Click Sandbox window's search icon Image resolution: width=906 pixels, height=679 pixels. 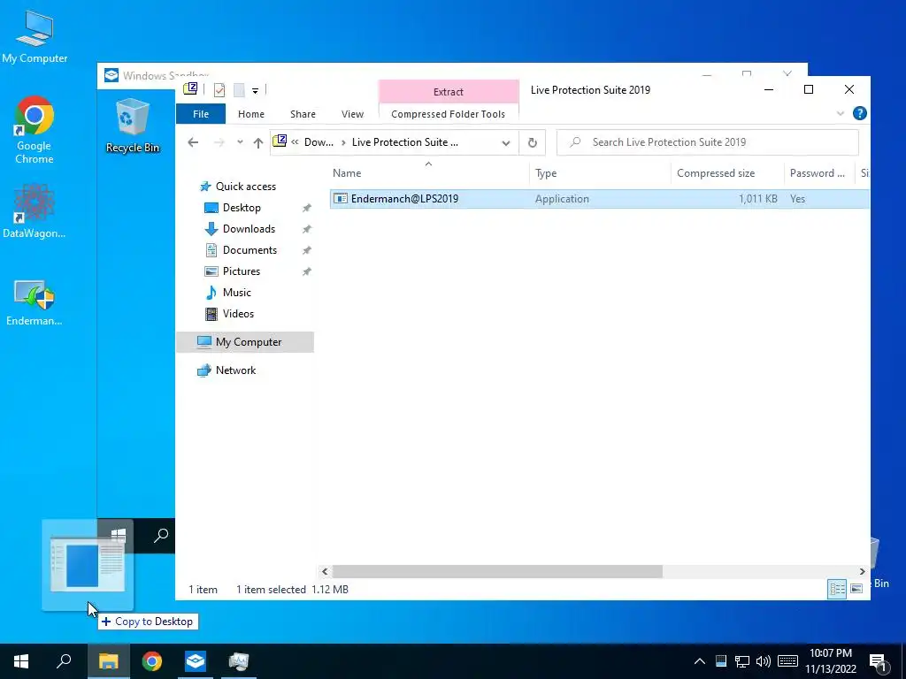tap(161, 535)
